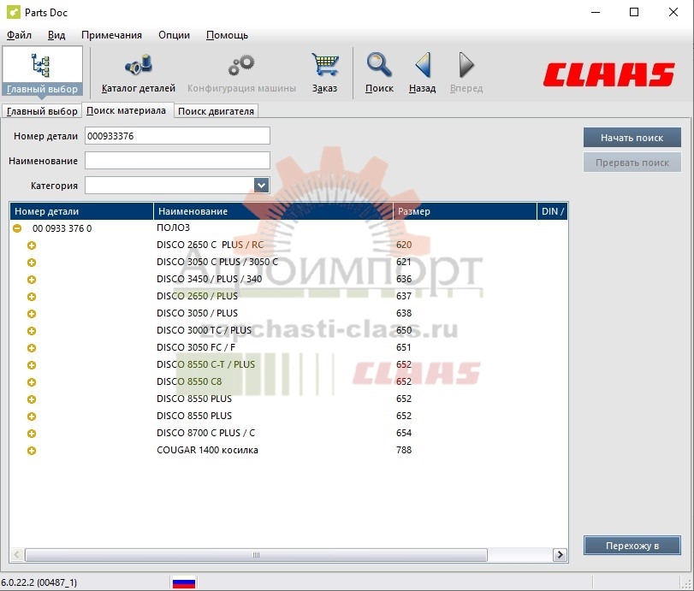Click size value 650
The height and width of the screenshot is (591, 694).
point(404,330)
